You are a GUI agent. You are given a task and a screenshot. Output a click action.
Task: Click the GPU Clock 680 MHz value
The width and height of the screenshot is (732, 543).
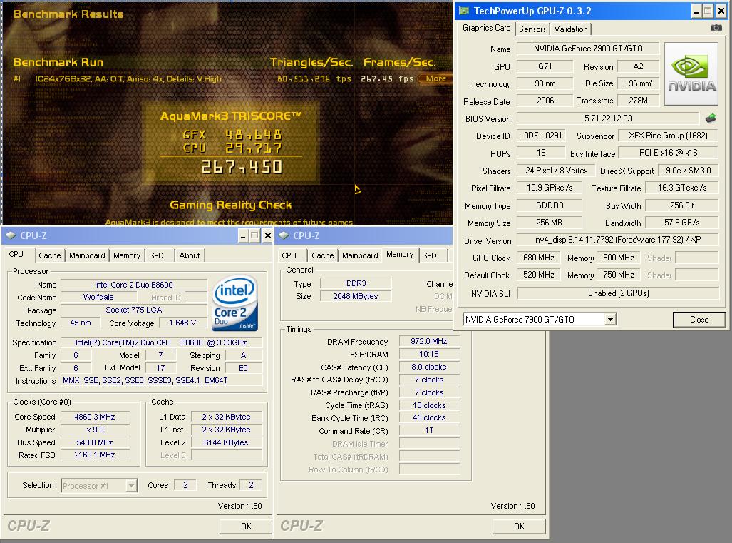pos(538,258)
